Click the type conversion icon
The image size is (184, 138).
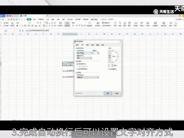(89, 23)
